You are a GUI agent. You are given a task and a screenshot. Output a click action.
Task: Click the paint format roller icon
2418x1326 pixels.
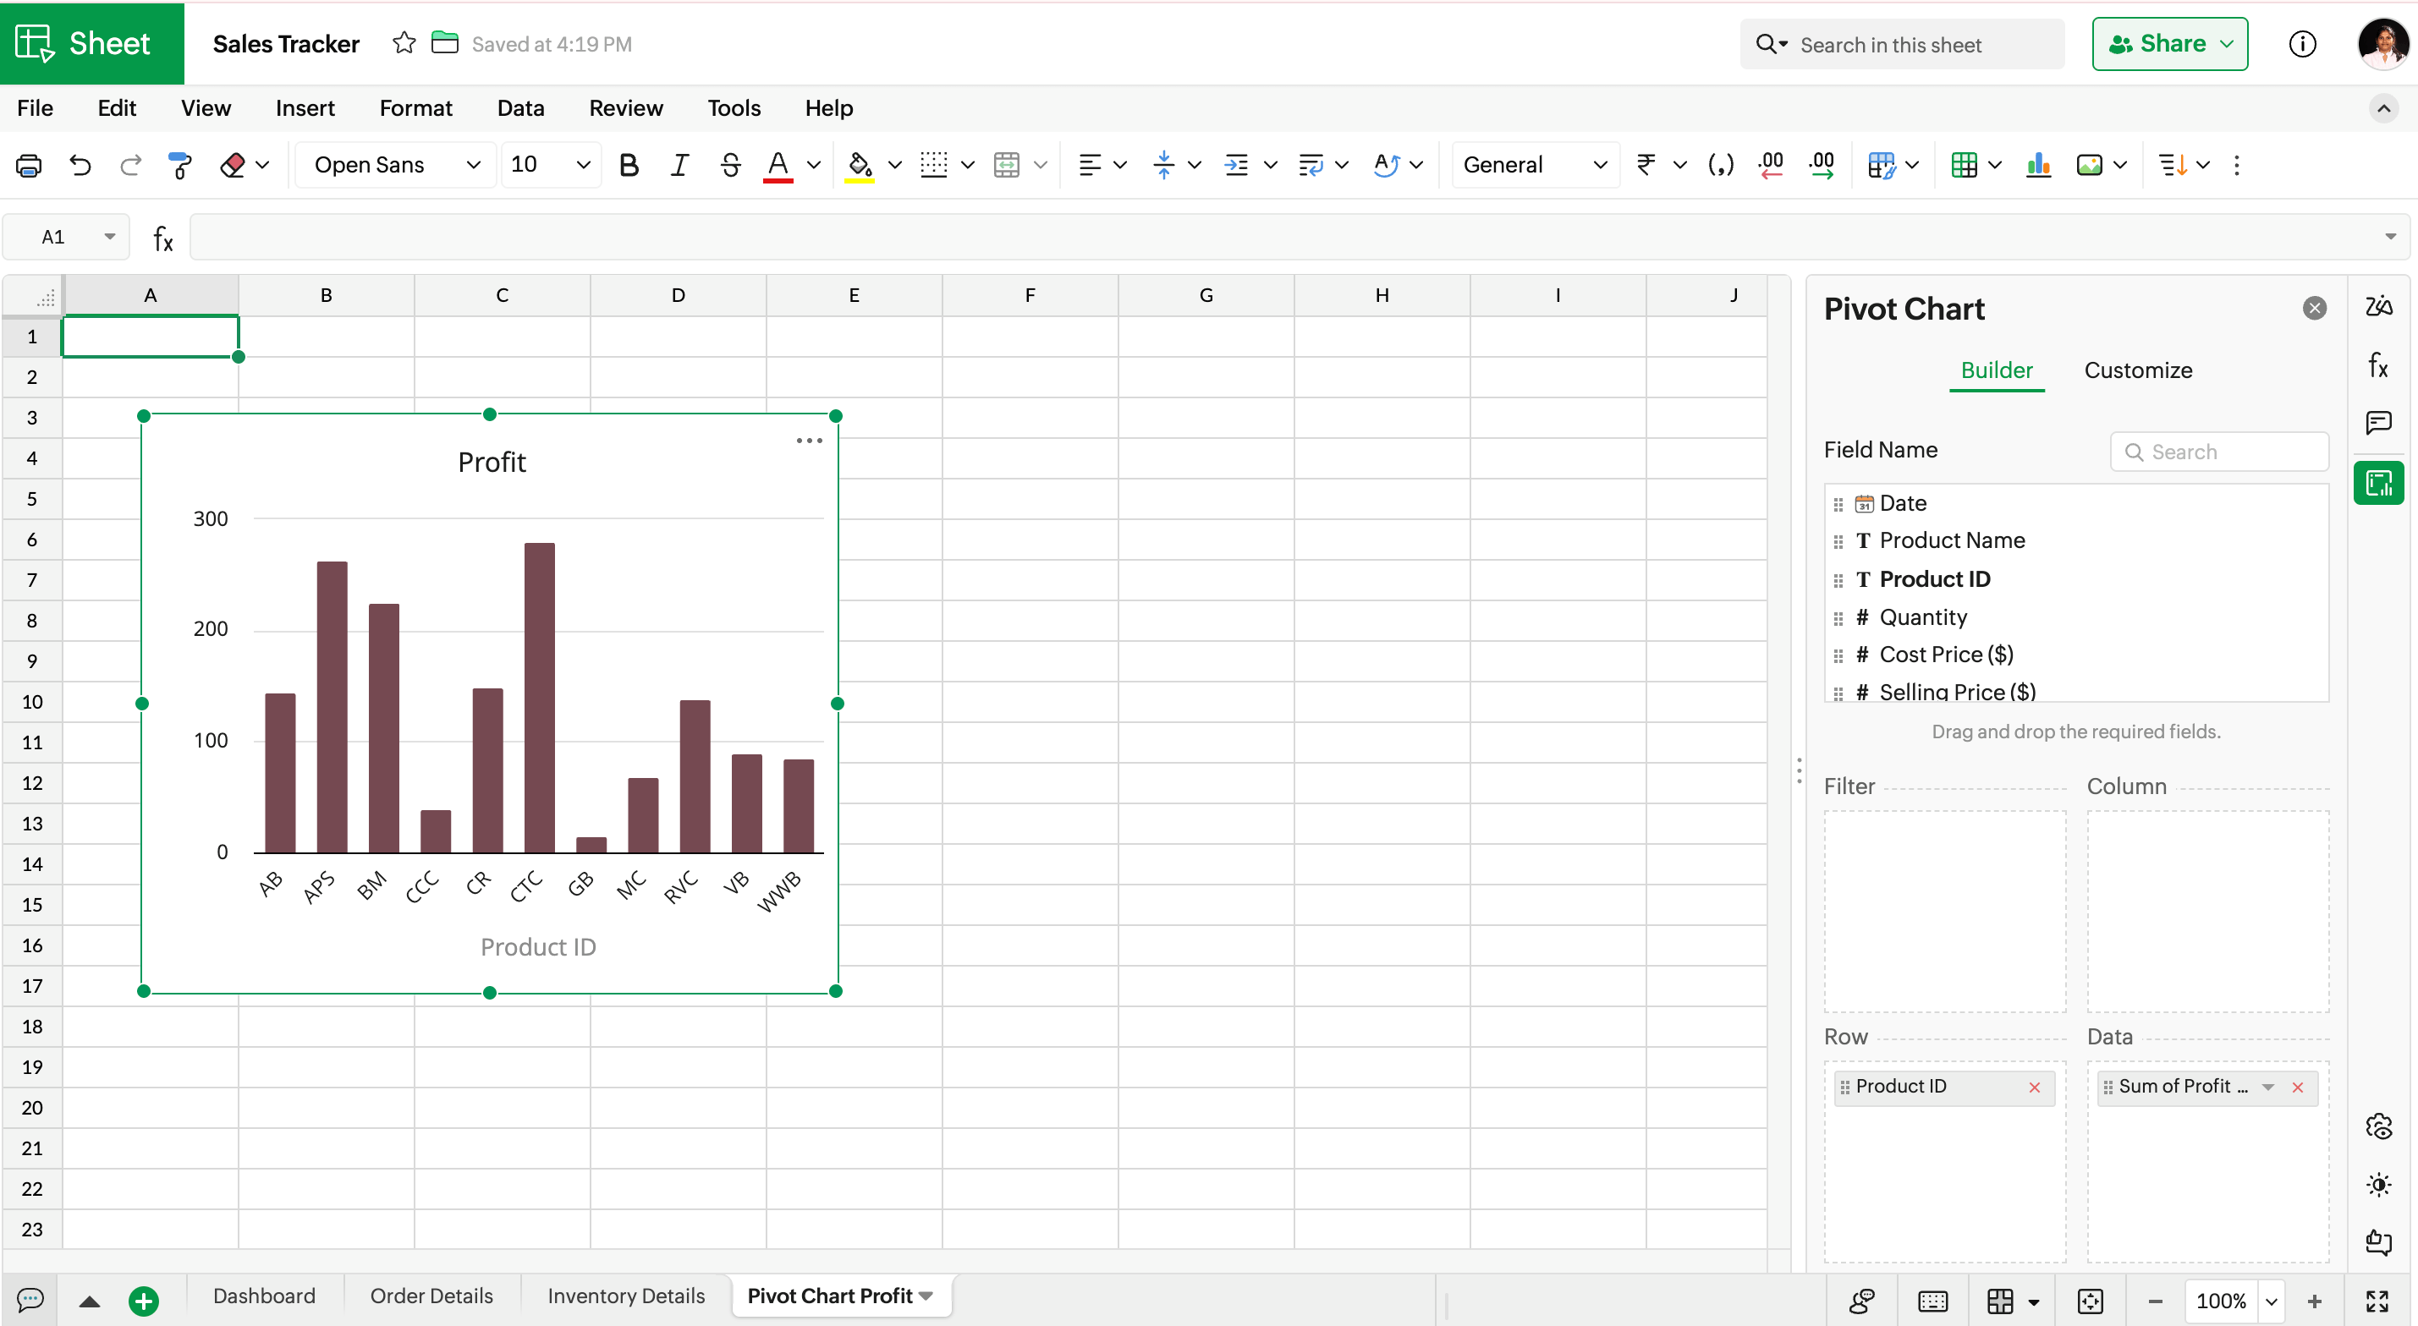(179, 165)
